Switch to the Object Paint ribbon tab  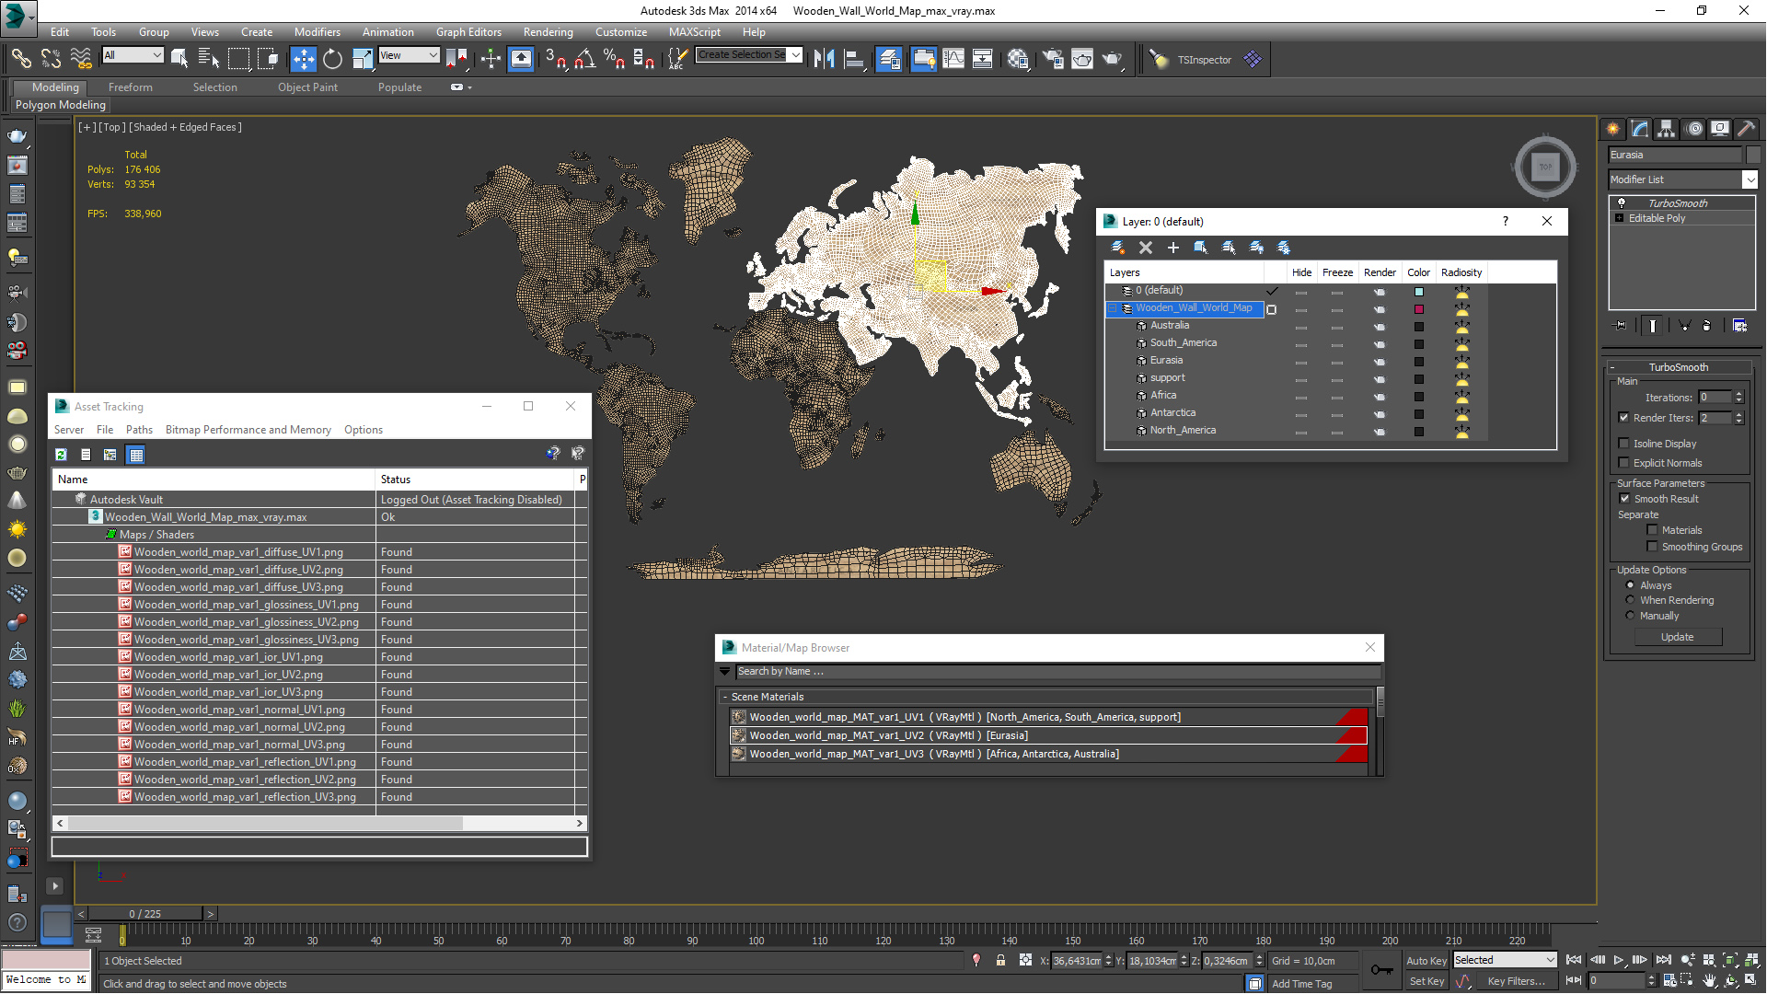click(x=307, y=87)
